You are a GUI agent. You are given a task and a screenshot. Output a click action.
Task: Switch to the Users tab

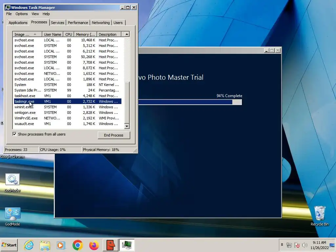click(118, 23)
